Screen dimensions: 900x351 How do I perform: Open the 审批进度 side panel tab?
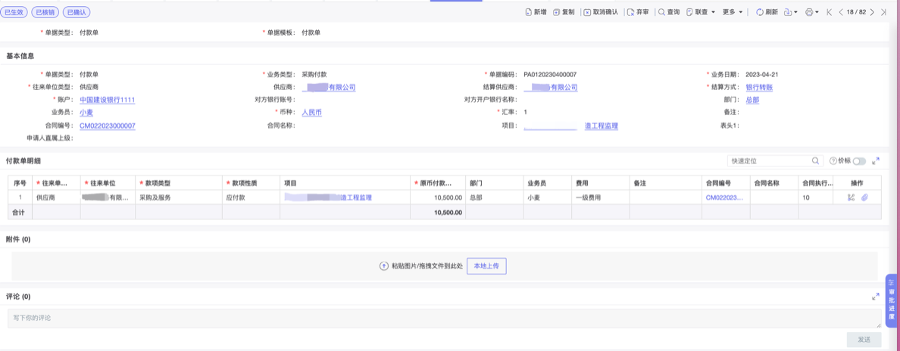coord(892,300)
